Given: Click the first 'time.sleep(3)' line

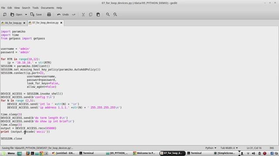Looking at the screenshot, I should tap(11, 114).
